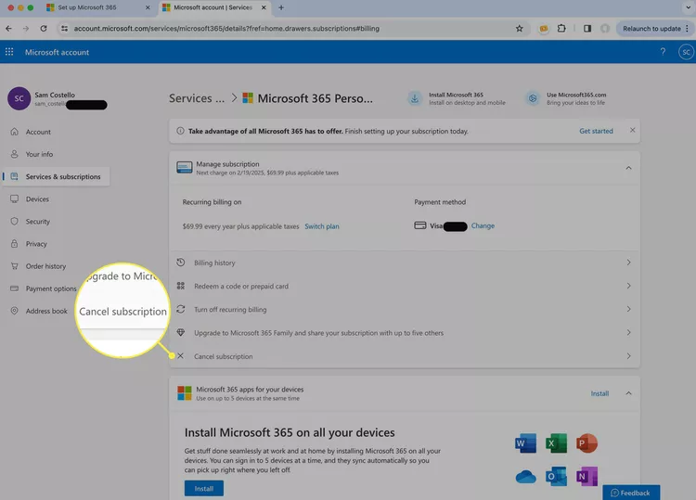
Task: Bookmark page with the star icon
Action: click(520, 29)
